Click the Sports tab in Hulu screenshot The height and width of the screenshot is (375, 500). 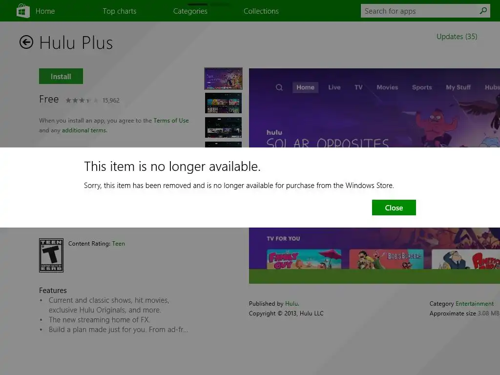(x=422, y=87)
